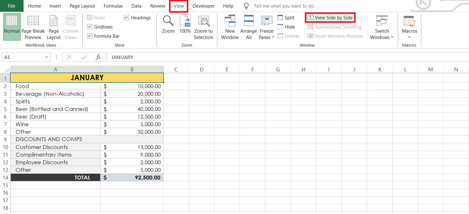Toggle the Formula Bar checkbox
469x214 pixels.
coord(90,36)
